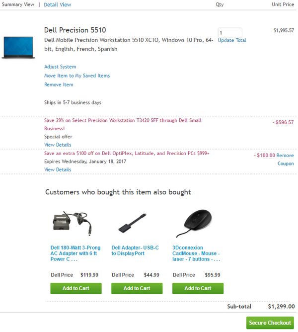Add the $44.99 USB-C adapter to cart

(x=137, y=288)
